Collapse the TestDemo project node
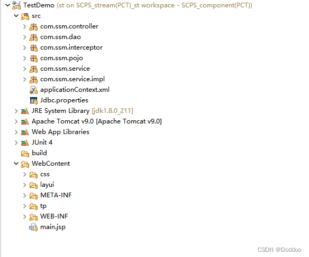 click(x=7, y=5)
